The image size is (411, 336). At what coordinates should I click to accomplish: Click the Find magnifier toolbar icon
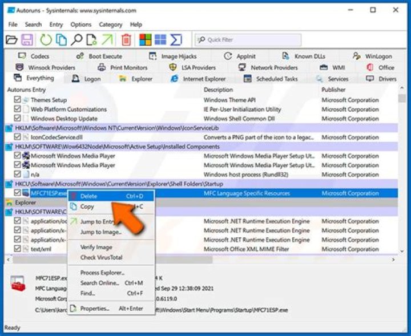76,39
